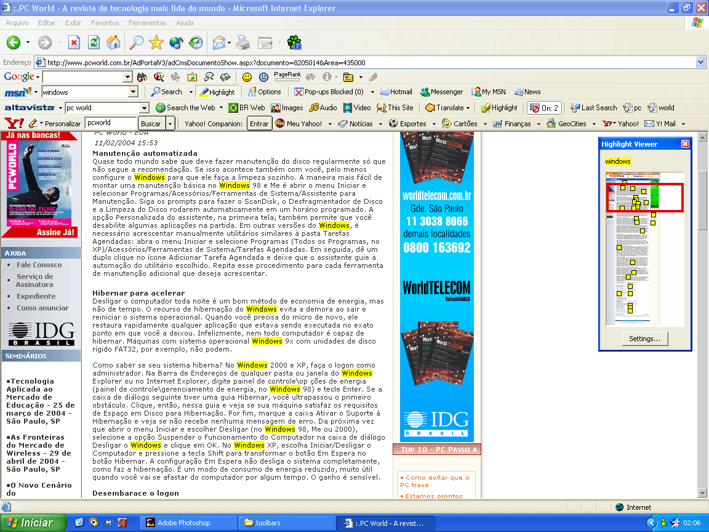The image size is (709, 532).
Task: Expand the Yahoo! Buscar dropdown arrow
Action: (x=170, y=124)
